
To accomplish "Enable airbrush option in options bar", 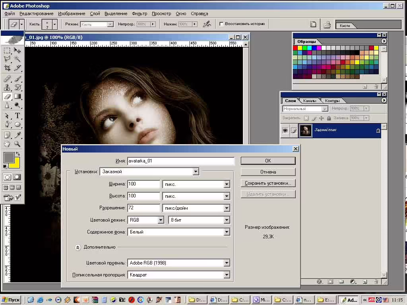I will tap(207, 24).
